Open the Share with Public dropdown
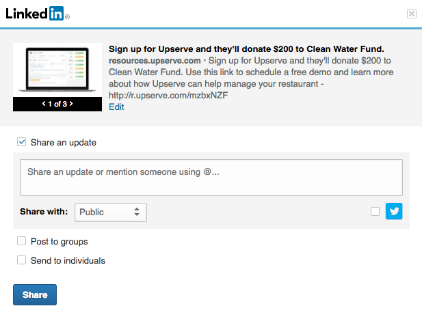The image size is (422, 319). point(109,212)
